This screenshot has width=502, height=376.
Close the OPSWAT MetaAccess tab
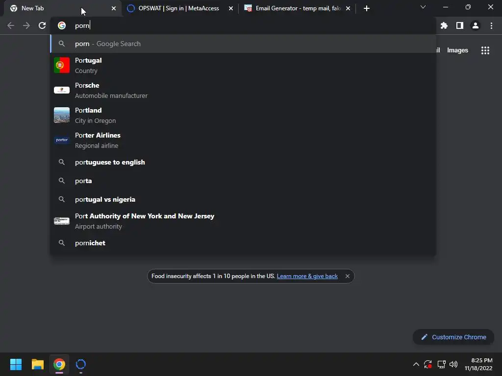click(231, 8)
